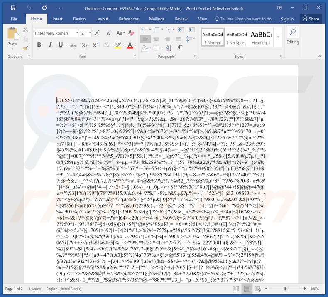Switch to the Insert tab

57,19
